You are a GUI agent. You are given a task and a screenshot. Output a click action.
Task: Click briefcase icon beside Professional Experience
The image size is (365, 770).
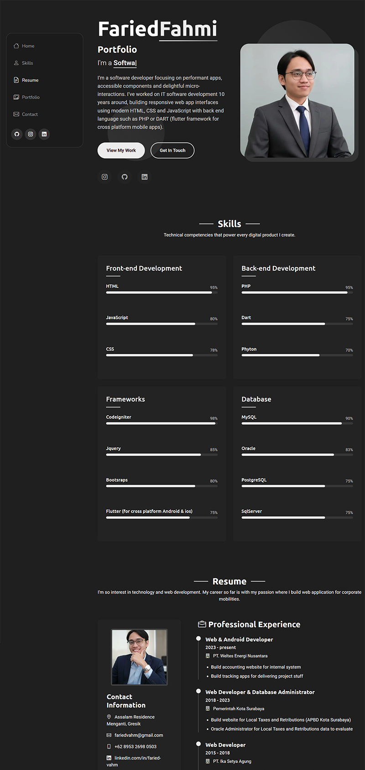(202, 624)
